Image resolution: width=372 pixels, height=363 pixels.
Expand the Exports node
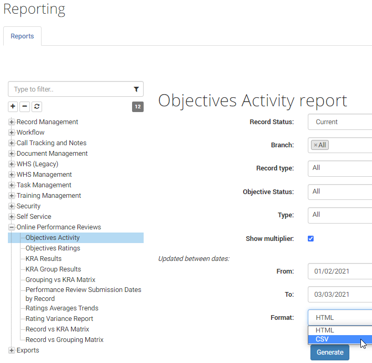12,350
